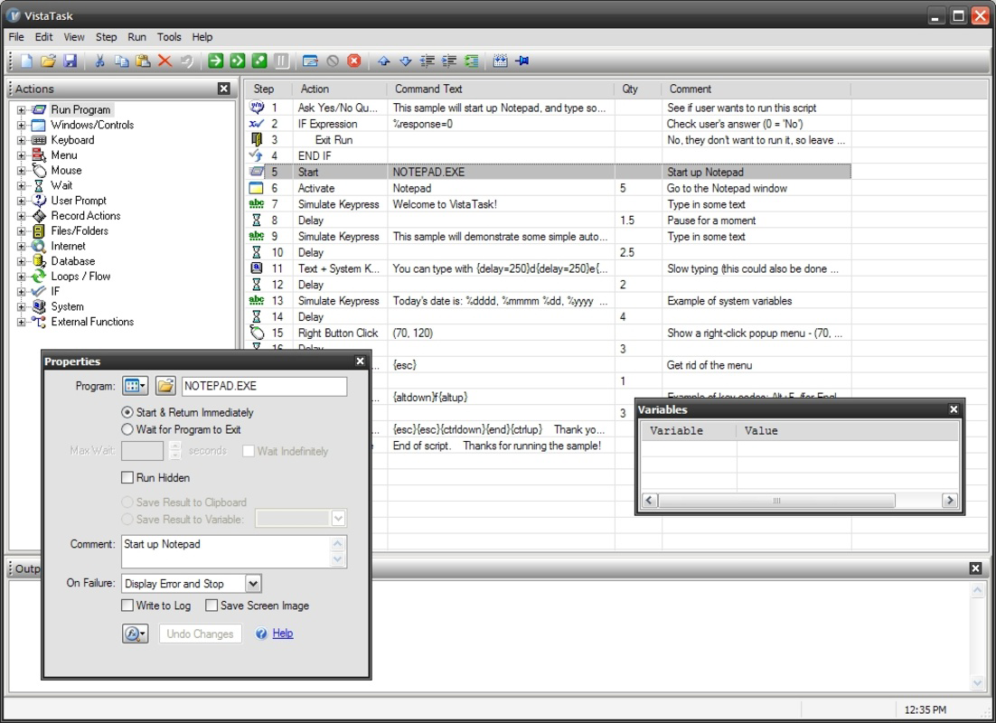The width and height of the screenshot is (996, 723).
Task: Open a script file from the toolbar
Action: pyautogui.click(x=48, y=61)
